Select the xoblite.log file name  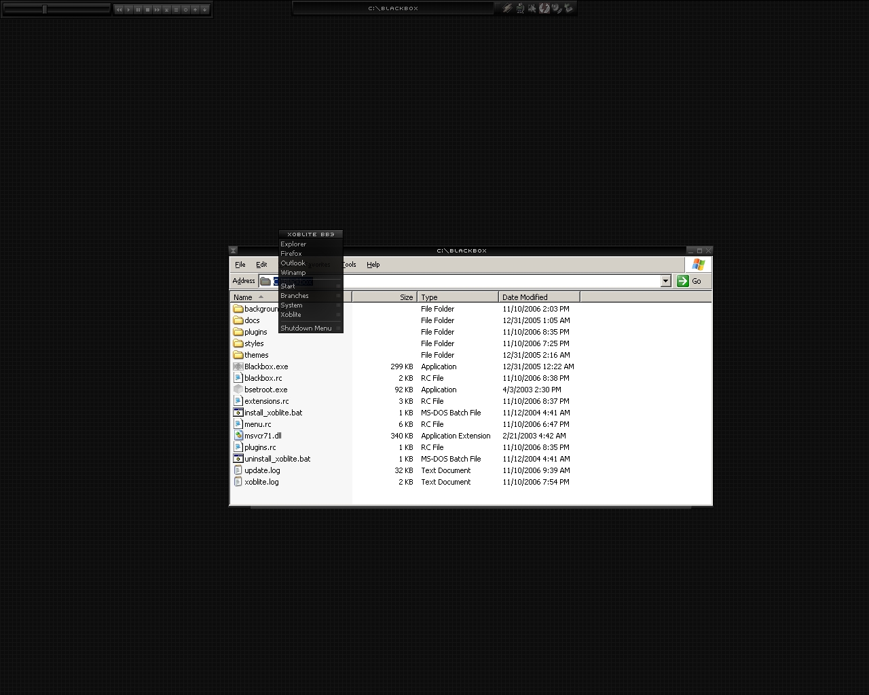tap(261, 482)
